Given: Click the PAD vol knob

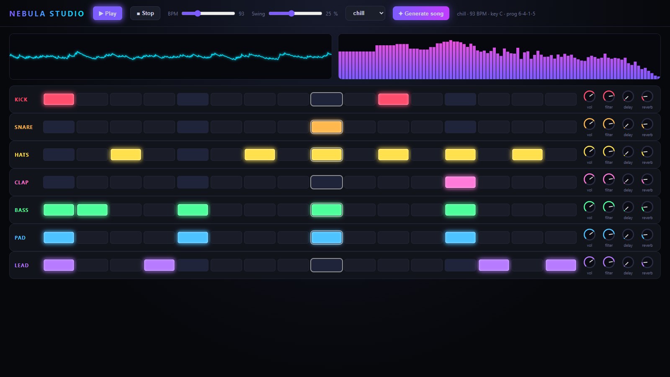Looking at the screenshot, I should [x=590, y=235].
